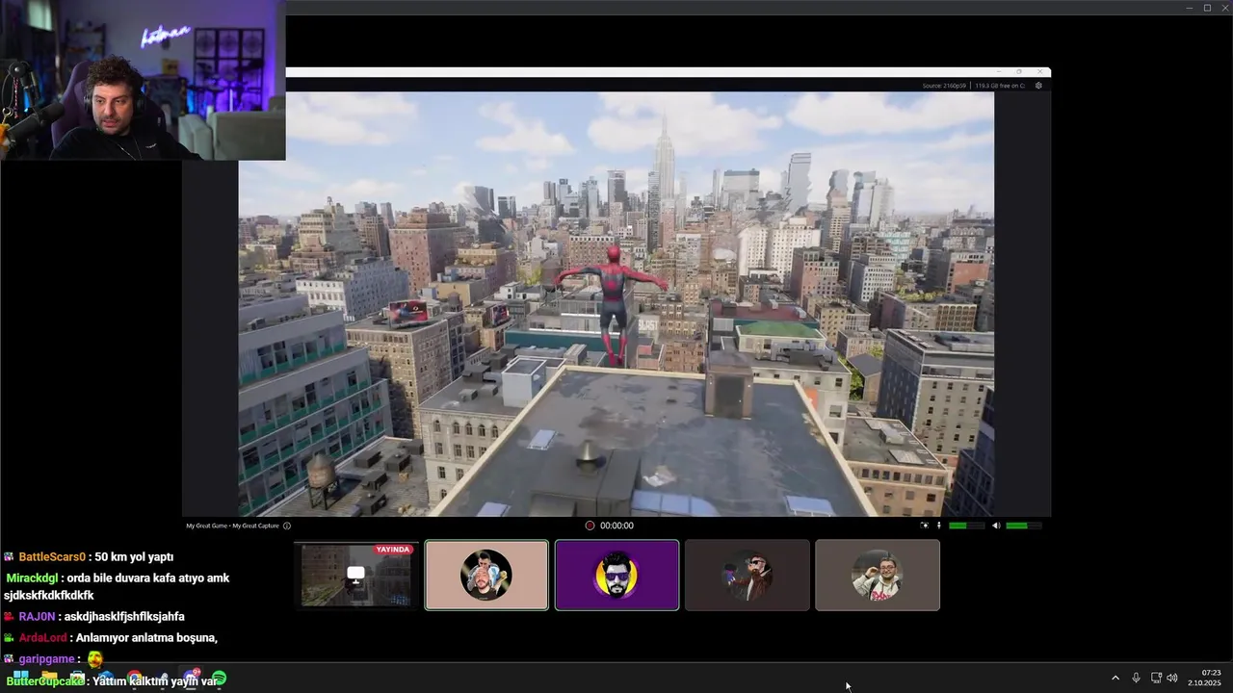Image resolution: width=1233 pixels, height=693 pixels.
Task: Click the Spider-Man game preview
Action: coord(616,304)
